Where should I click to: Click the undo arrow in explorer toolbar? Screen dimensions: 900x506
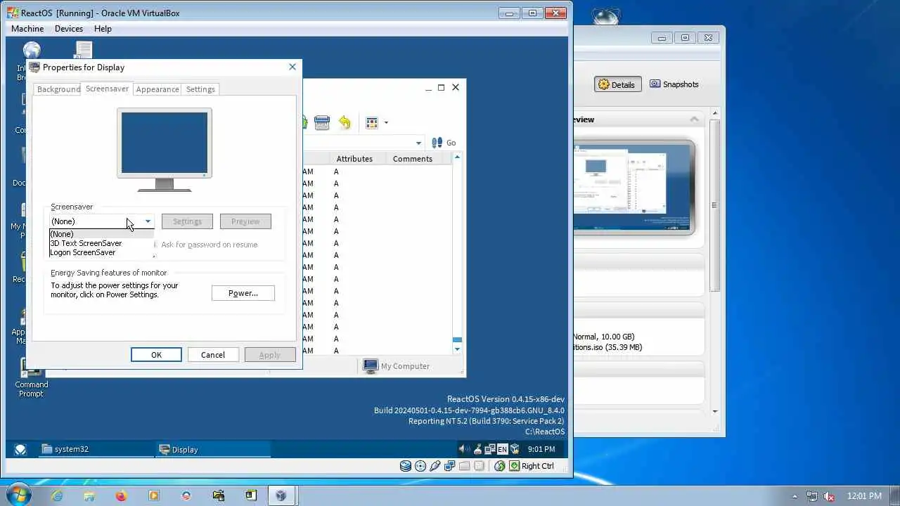(x=345, y=122)
